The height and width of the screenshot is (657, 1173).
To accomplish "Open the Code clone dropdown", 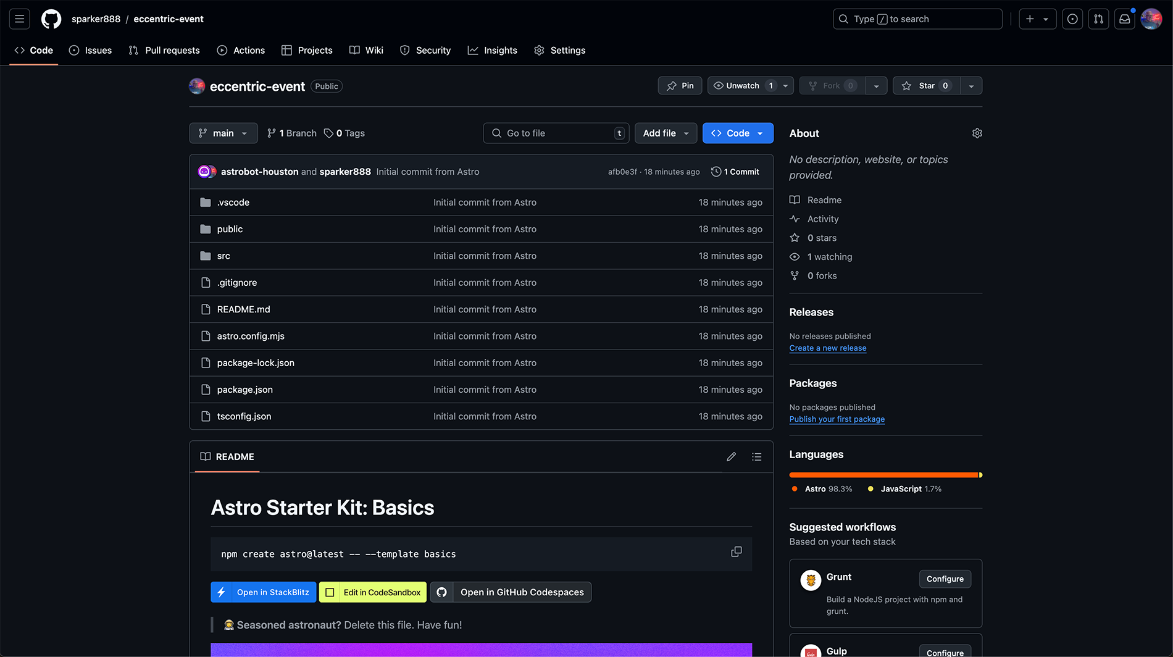I will (737, 133).
